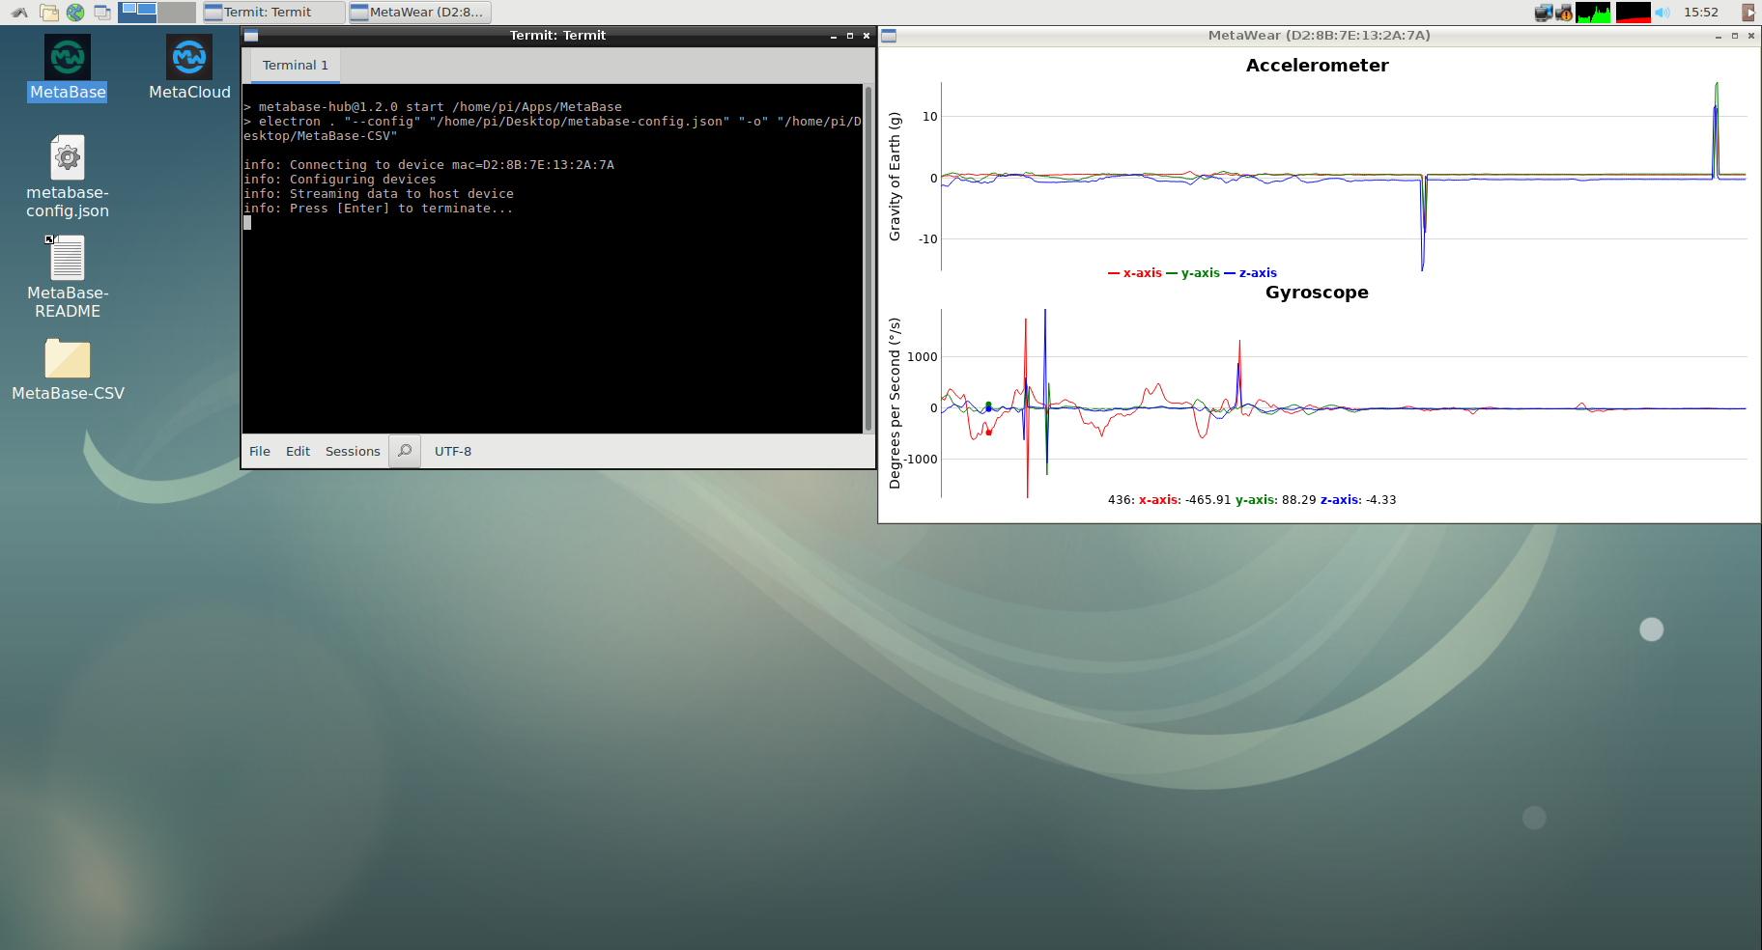Click the gyroscope x-axis value -465.91 readout
Screen dimensions: 1762x950
(1208, 500)
